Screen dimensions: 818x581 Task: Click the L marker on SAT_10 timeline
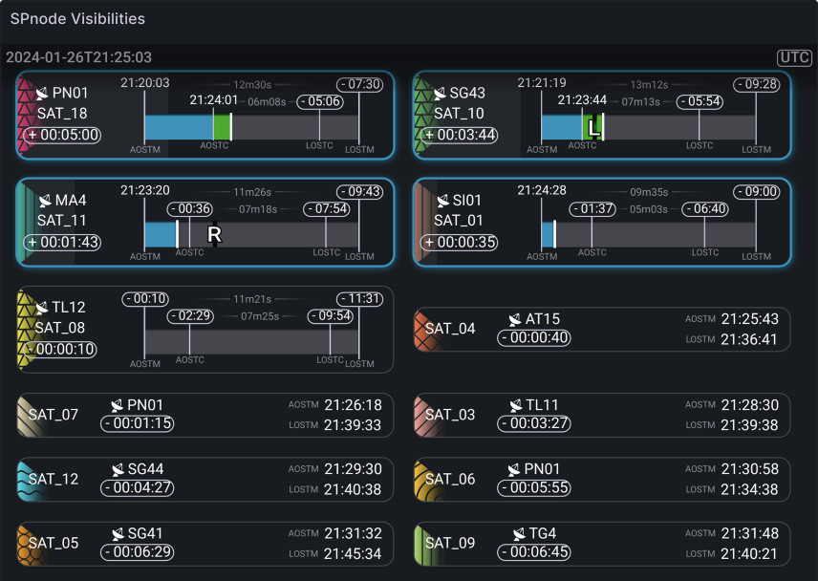coord(593,127)
